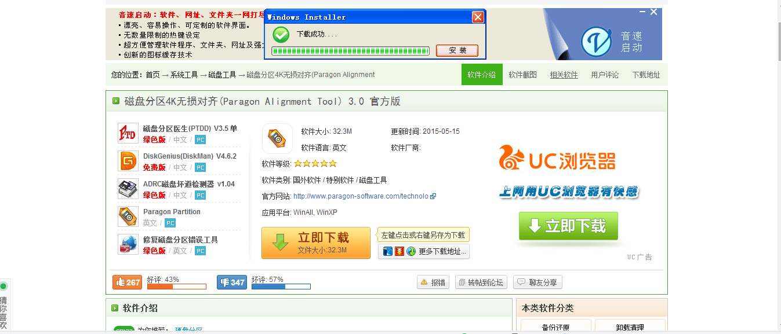Click the five-star 软件等级 rating
The width and height of the screenshot is (781, 334).
coord(315,164)
